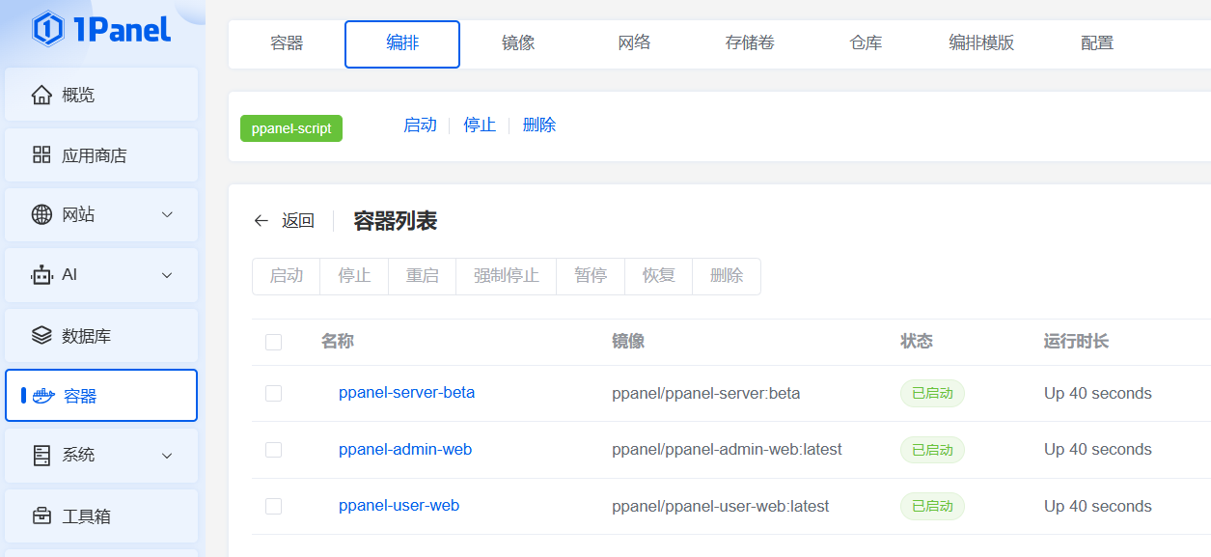
Task: Click 已启动 status badge for ppanel-user-web
Action: click(x=932, y=507)
